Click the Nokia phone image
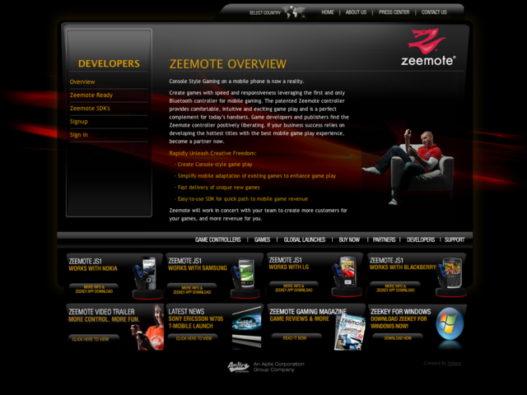This screenshot has width=527, height=395. point(146,277)
